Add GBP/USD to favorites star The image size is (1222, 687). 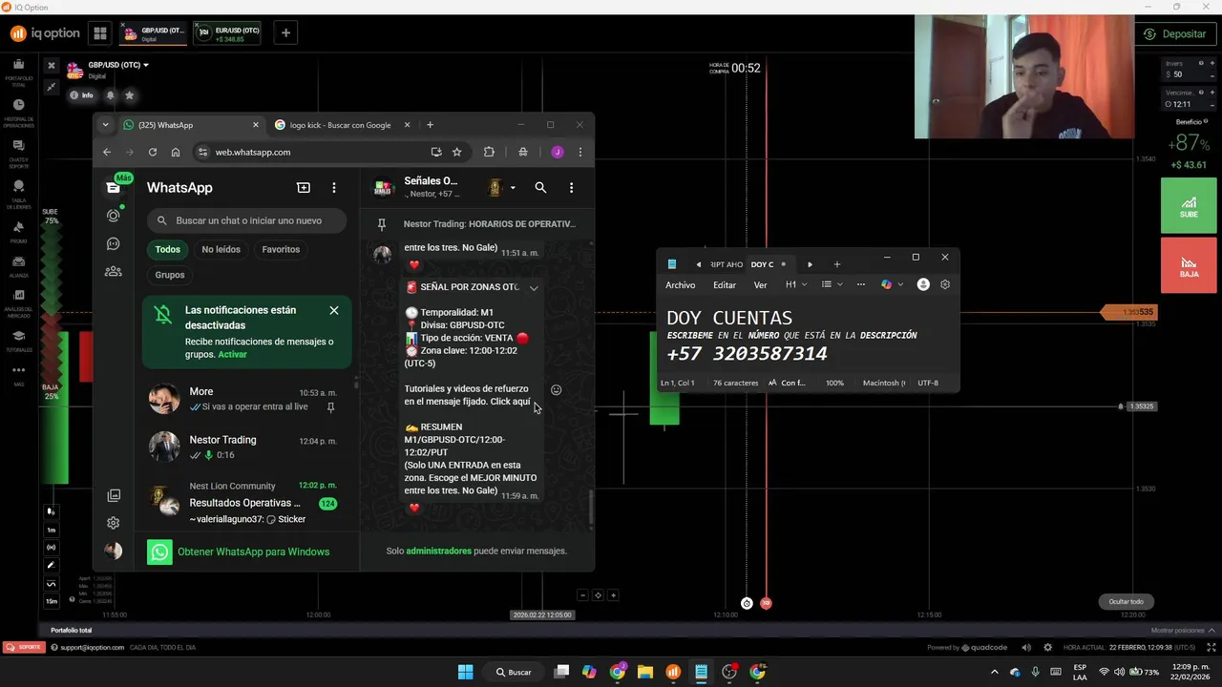[130, 95]
